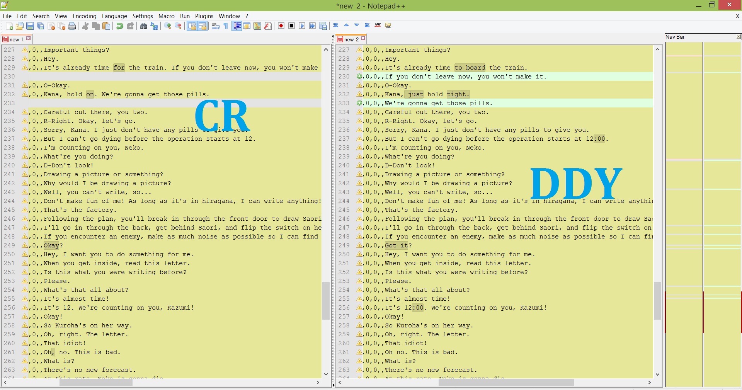This screenshot has width=742, height=390.
Task: Click the Close All documents icon
Action: 61,26
